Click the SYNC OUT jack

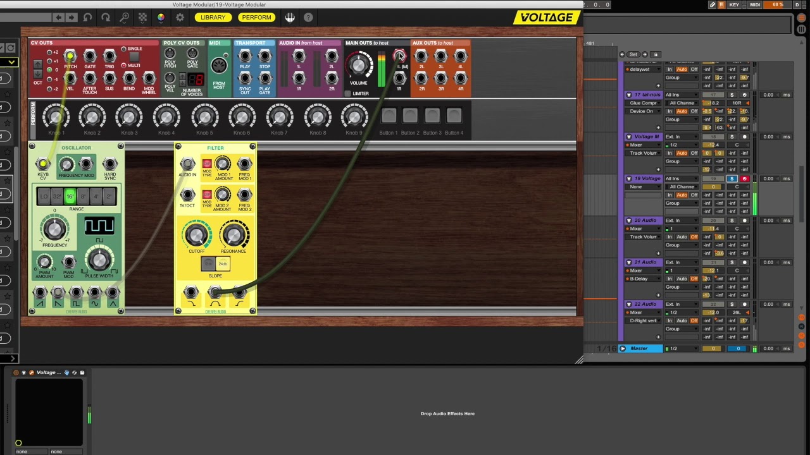(245, 78)
